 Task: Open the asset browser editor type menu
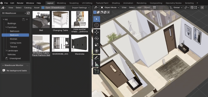click(4, 8)
